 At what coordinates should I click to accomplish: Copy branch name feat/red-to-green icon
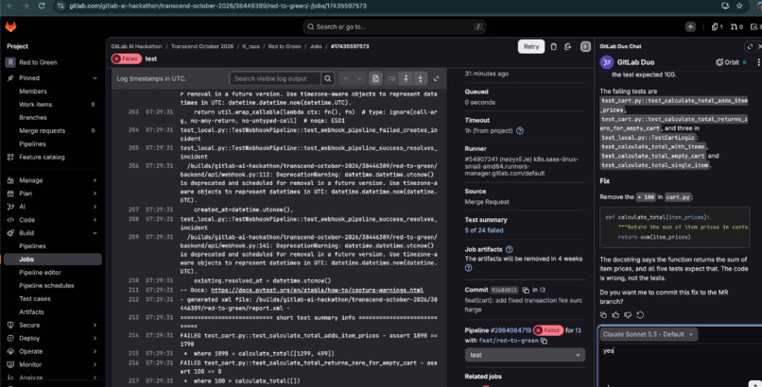(x=544, y=341)
